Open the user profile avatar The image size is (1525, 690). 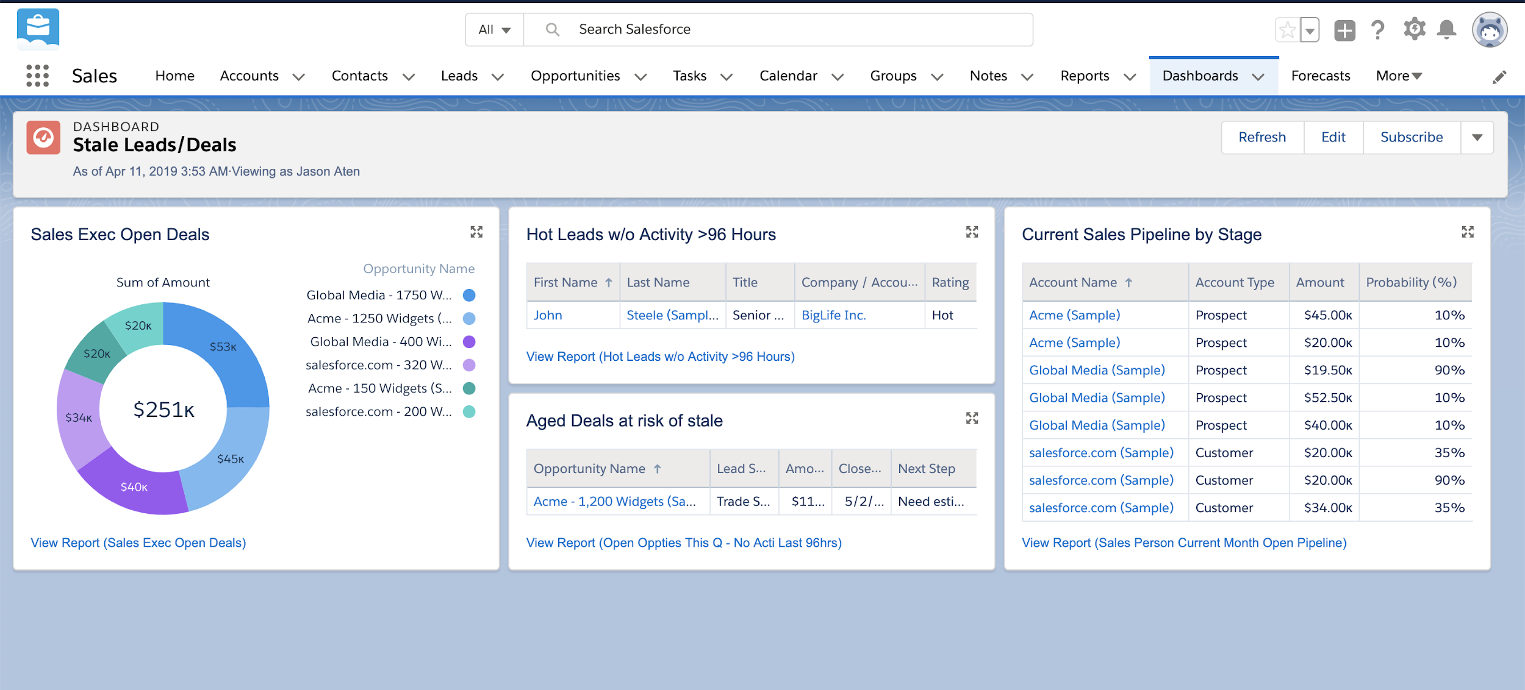1490,29
